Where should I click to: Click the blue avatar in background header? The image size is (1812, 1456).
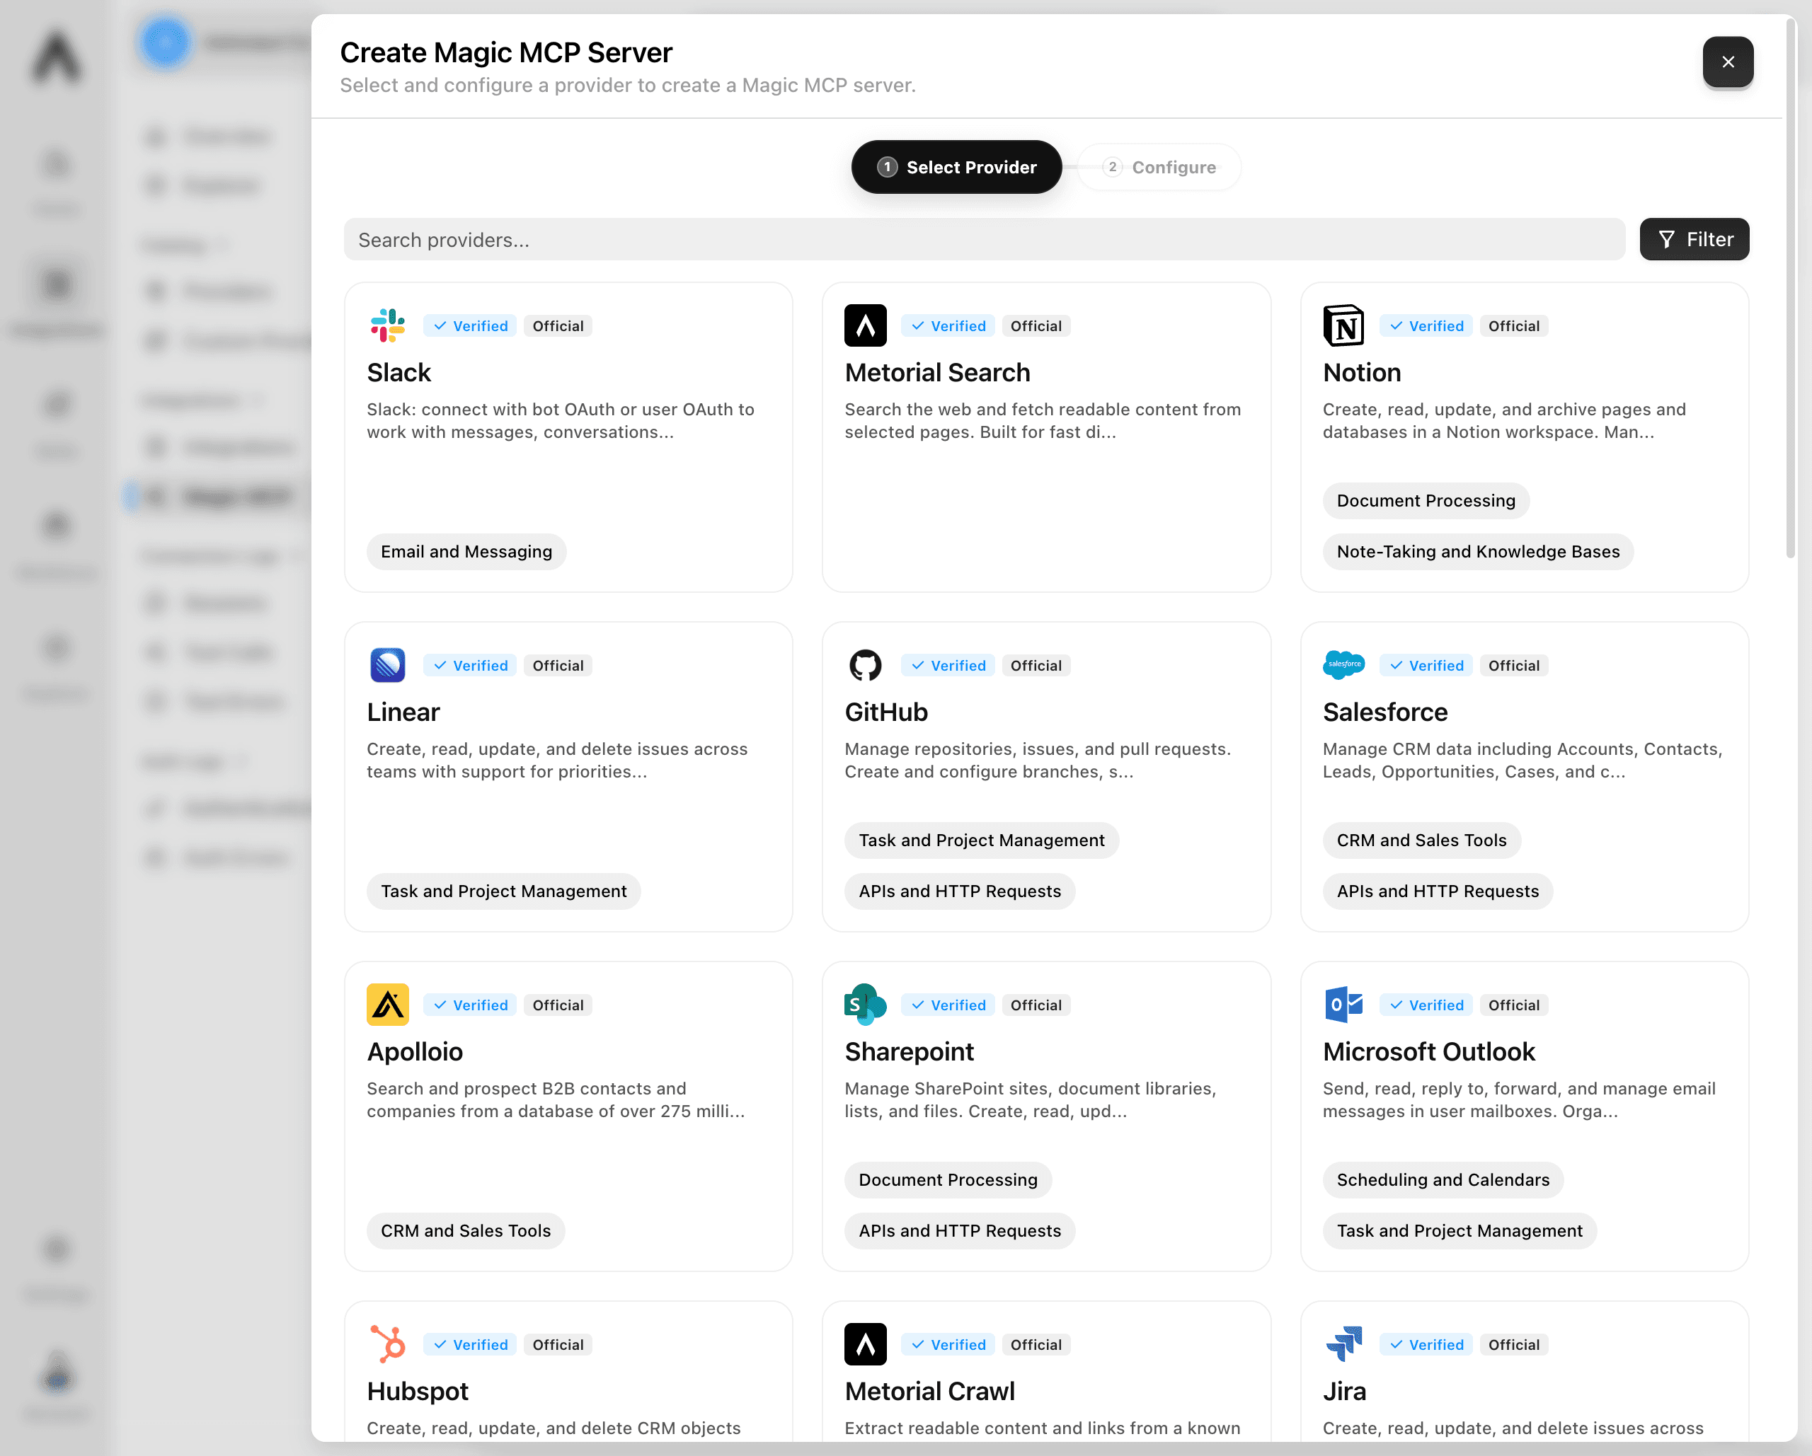click(x=165, y=42)
